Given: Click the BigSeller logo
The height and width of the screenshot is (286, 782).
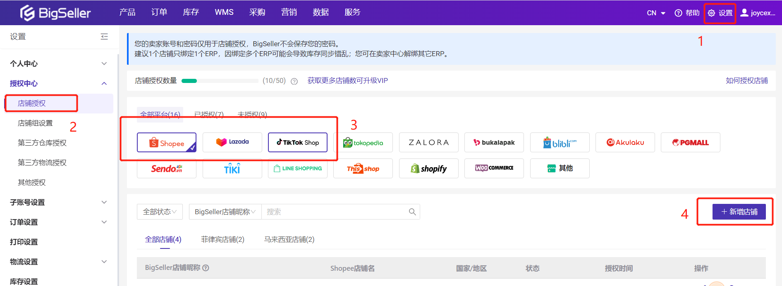Looking at the screenshot, I should [55, 13].
